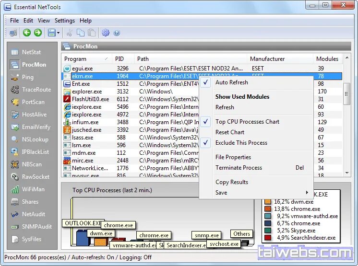Screen dimensions: 358x266
Task: Click the Save floppy disk toolbar icon
Action: tap(52, 33)
